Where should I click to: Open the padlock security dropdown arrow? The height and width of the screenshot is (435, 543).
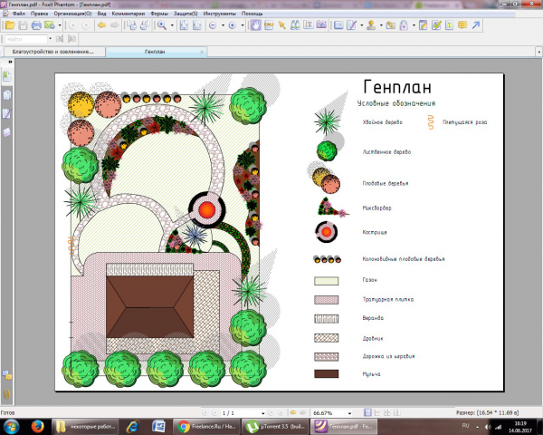point(414,25)
